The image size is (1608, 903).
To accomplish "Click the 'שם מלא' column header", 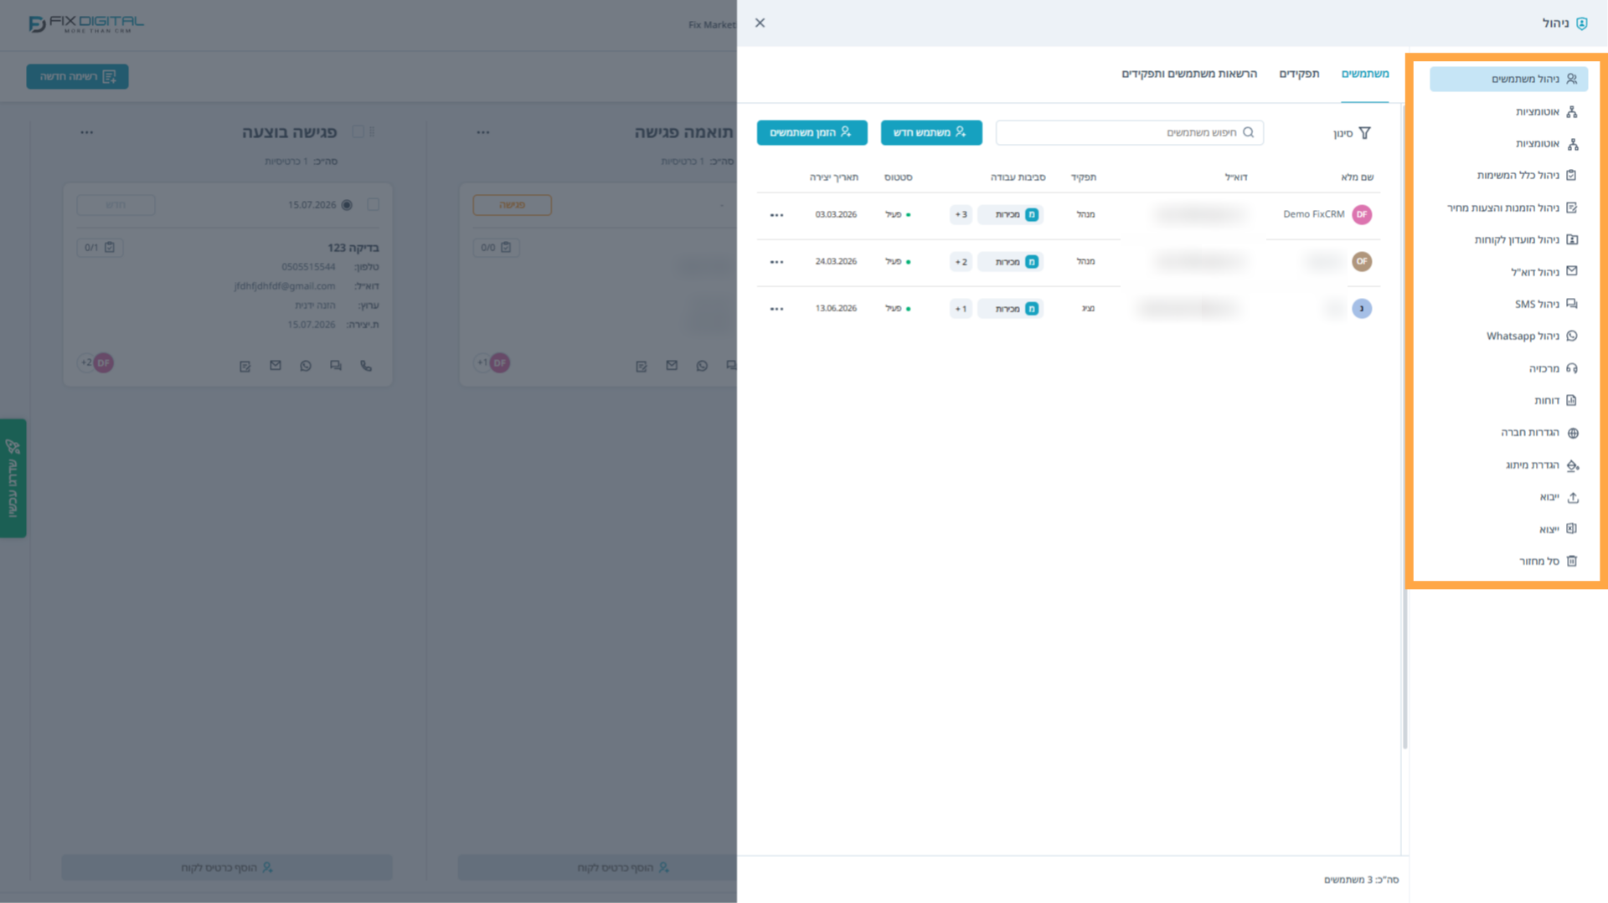I will pos(1357,177).
